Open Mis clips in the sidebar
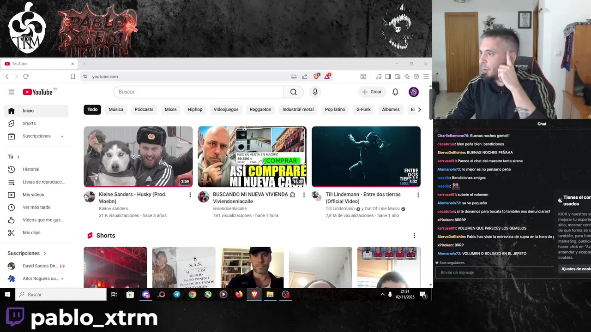Image resolution: width=591 pixels, height=332 pixels. tap(36, 232)
